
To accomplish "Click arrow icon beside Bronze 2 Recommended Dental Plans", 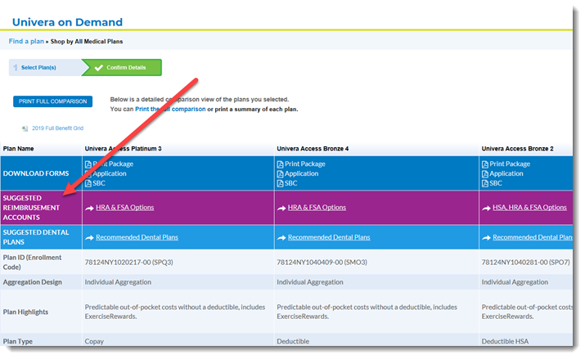I will pos(487,238).
